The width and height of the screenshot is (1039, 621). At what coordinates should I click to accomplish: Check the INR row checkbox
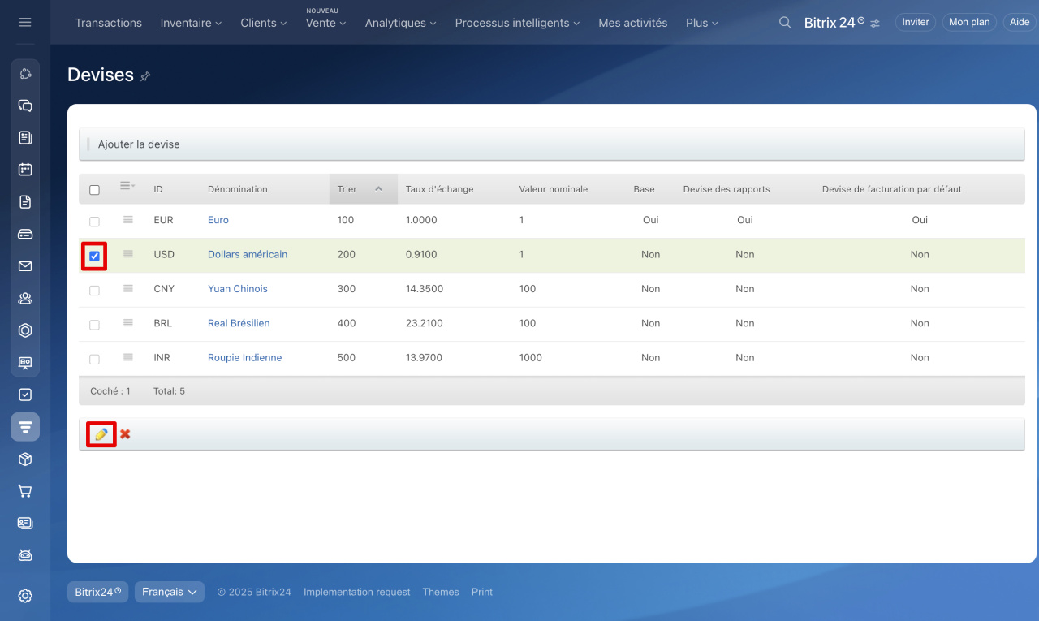click(x=94, y=359)
